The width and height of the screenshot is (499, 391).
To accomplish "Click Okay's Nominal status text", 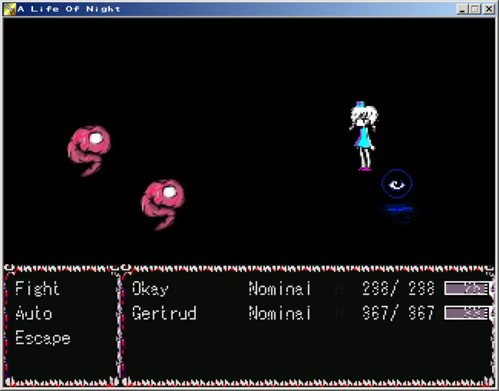I will point(279,289).
